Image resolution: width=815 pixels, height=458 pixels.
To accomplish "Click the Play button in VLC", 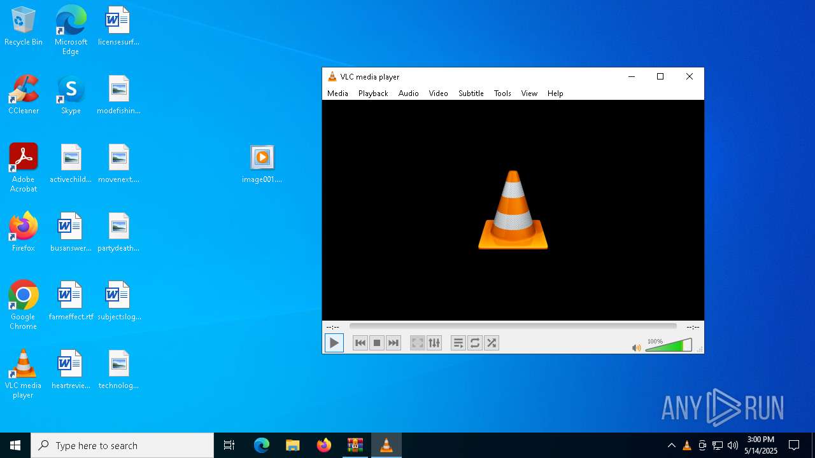I will pyautogui.click(x=334, y=343).
